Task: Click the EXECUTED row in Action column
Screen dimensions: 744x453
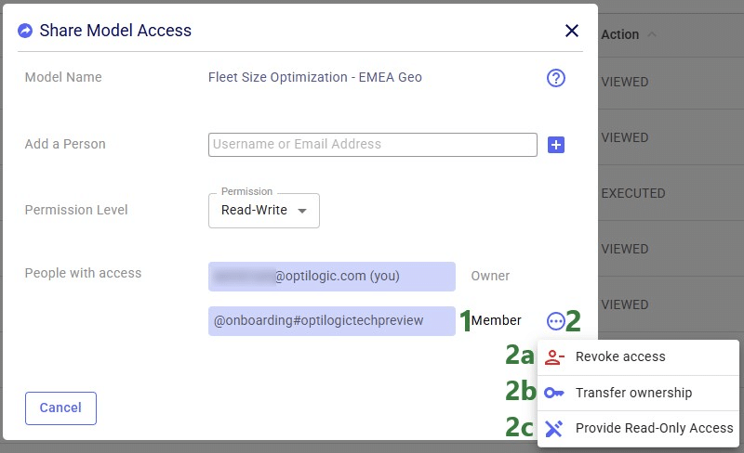Action: 633,194
